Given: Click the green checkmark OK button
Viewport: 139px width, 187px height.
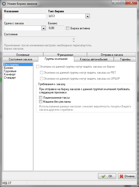Looking at the screenshot, I should coord(107,176).
